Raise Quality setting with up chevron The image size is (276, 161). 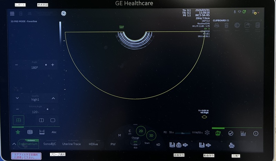point(53,98)
